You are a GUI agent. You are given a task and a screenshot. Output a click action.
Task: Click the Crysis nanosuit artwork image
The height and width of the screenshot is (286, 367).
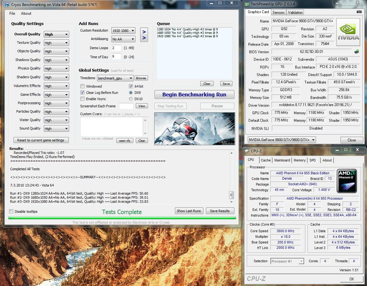click(195, 129)
